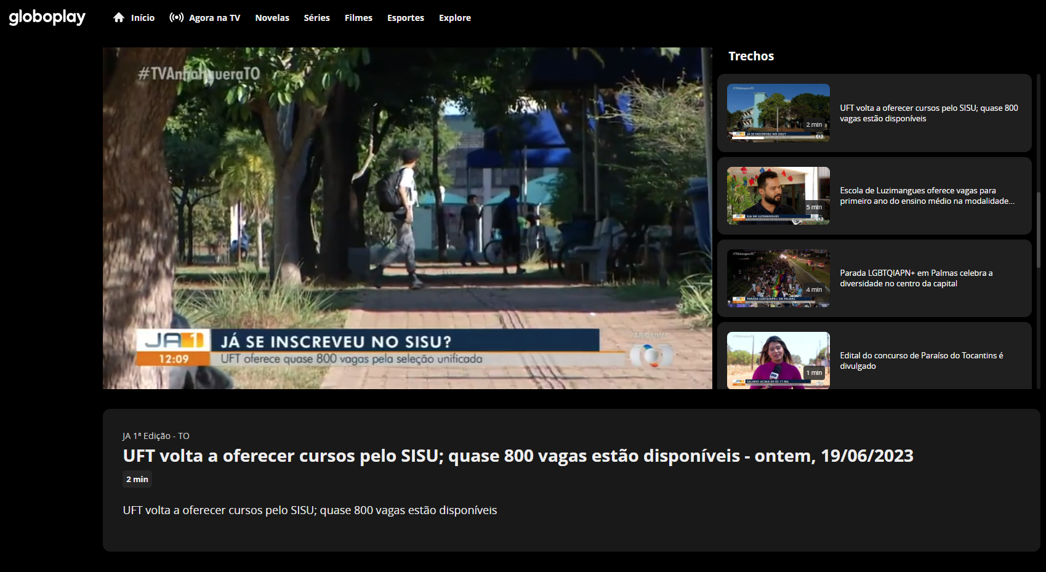1046x572 pixels.
Task: Open thumbnail of UFT SISU segment
Action: pyautogui.click(x=778, y=113)
